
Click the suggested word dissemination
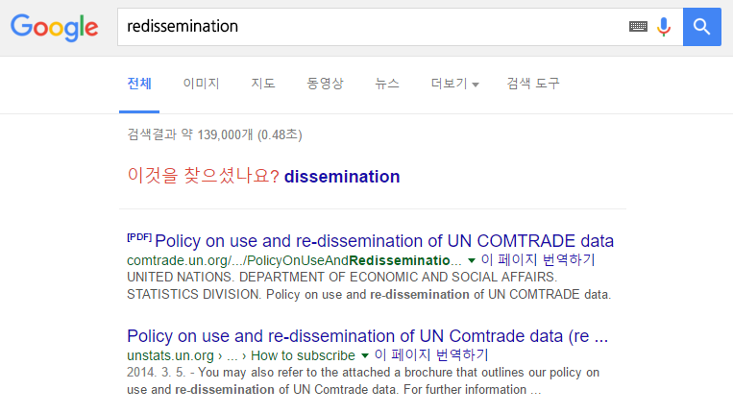point(342,177)
